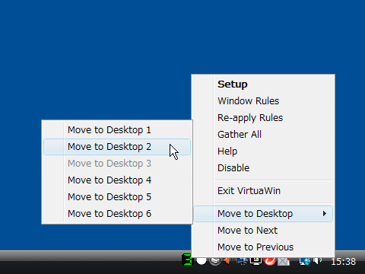The width and height of the screenshot is (365, 274).
Task: Click the monitor display tray icon
Action: [x=256, y=261]
